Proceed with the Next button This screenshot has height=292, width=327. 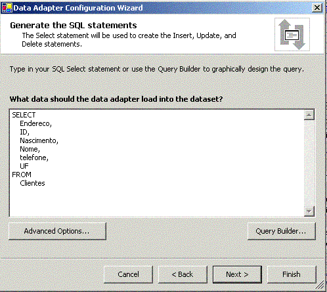(x=237, y=274)
